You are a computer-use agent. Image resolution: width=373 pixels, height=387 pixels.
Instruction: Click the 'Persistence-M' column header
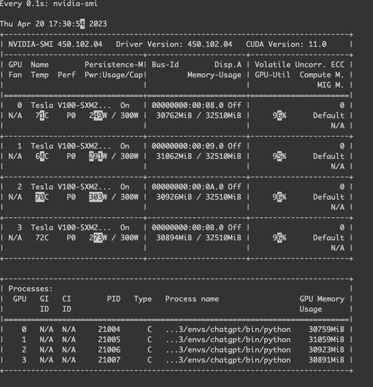[x=114, y=65]
